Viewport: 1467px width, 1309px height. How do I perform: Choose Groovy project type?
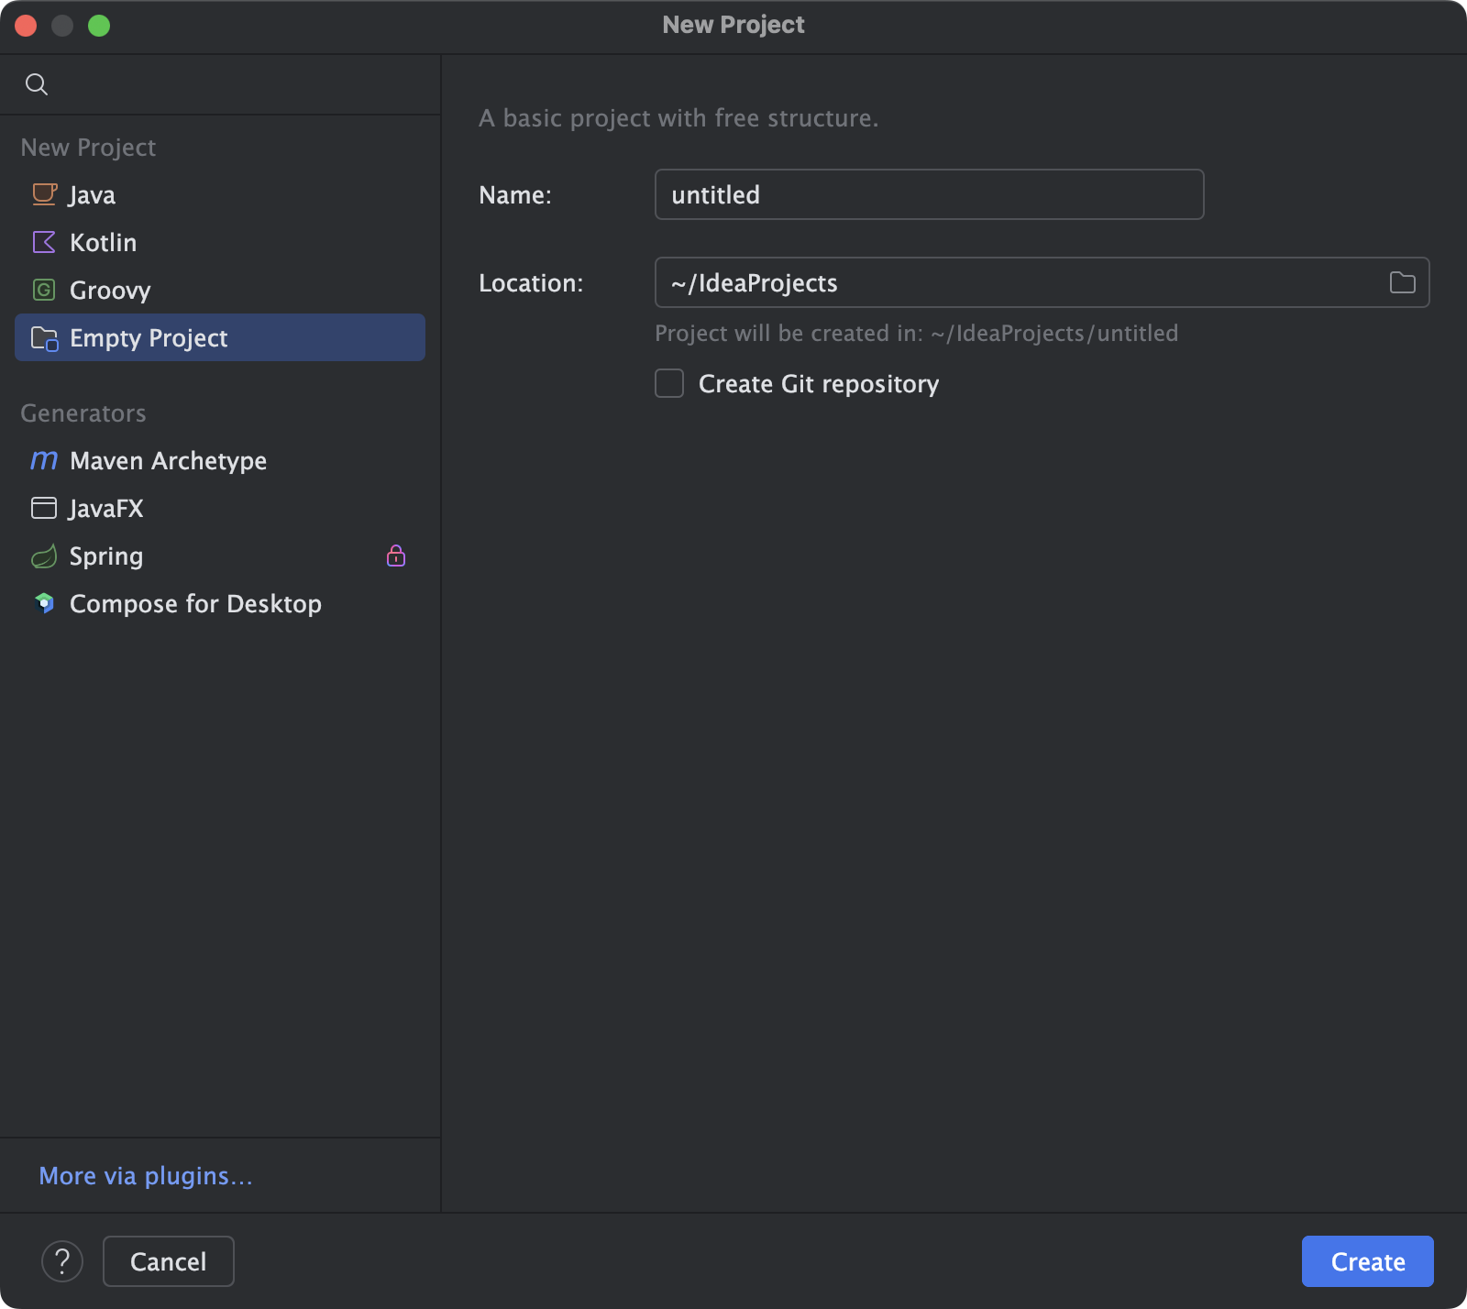tap(220, 290)
